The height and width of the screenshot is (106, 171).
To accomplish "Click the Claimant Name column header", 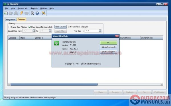I will [x=152, y=38].
